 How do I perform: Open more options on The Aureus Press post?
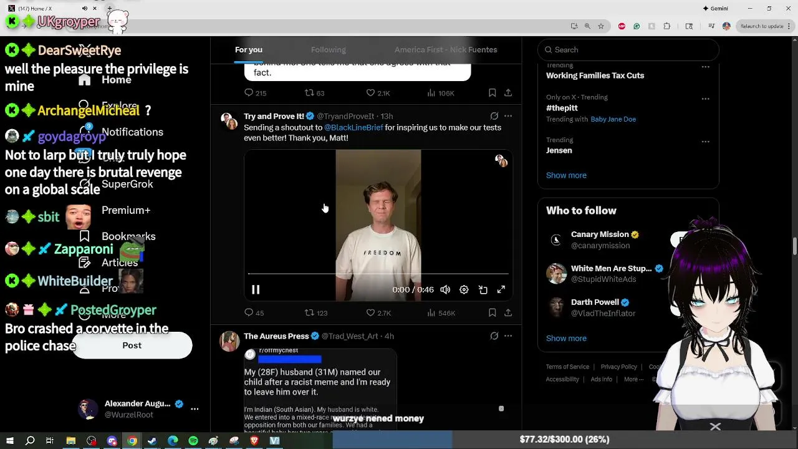point(508,336)
